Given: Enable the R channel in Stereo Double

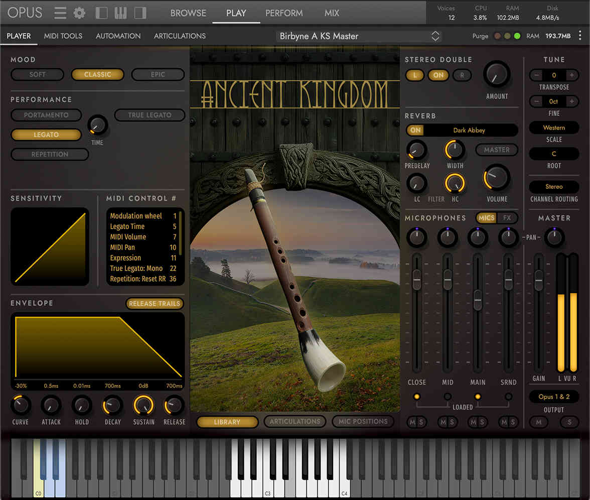Looking at the screenshot, I should (x=462, y=75).
